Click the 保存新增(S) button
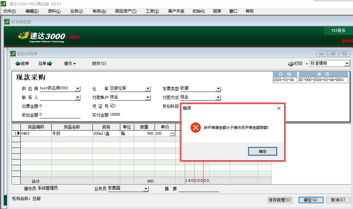This screenshot has height=209, width=353. pos(280,200)
